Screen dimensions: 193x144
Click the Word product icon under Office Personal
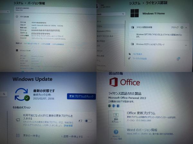pyautogui.click(x=118, y=106)
